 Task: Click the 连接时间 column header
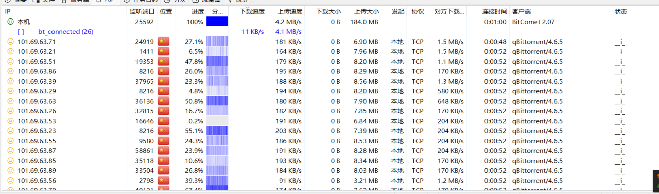pyautogui.click(x=494, y=11)
